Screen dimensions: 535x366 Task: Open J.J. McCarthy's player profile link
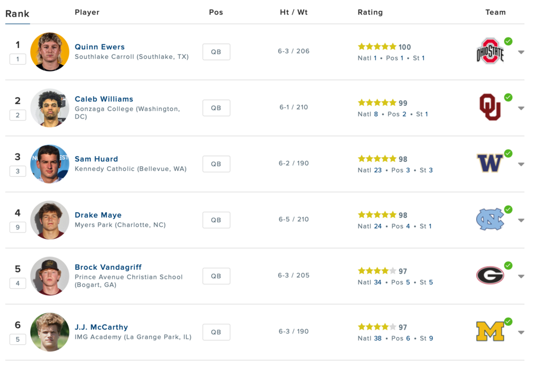click(101, 327)
